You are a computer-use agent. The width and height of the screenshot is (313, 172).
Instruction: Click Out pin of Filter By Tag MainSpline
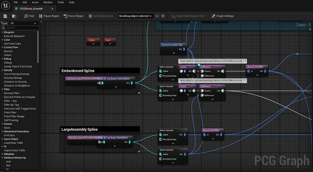(x=130, y=142)
